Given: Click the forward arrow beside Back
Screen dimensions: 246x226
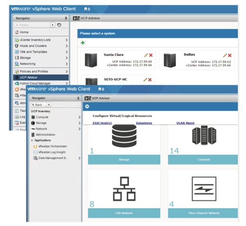Looking at the screenshot, I should [49, 105].
